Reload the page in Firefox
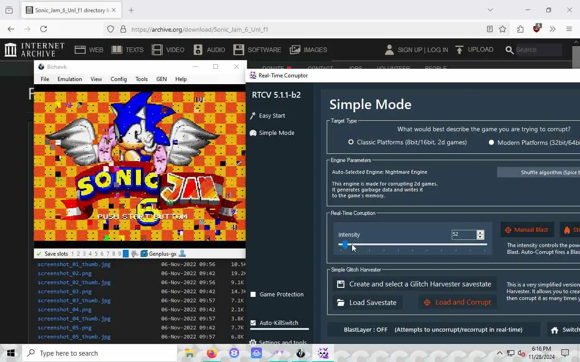Viewport: 580px width, 362px height. (x=43, y=29)
